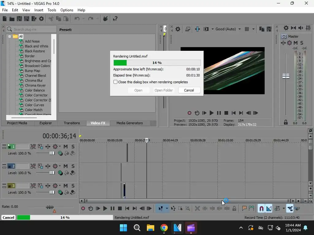Click the Master volume fader handle
314x235 pixels.
pyautogui.click(x=286, y=76)
